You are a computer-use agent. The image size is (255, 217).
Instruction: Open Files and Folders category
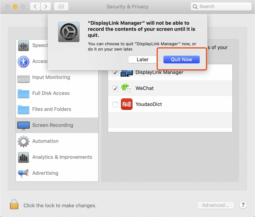(x=57, y=109)
